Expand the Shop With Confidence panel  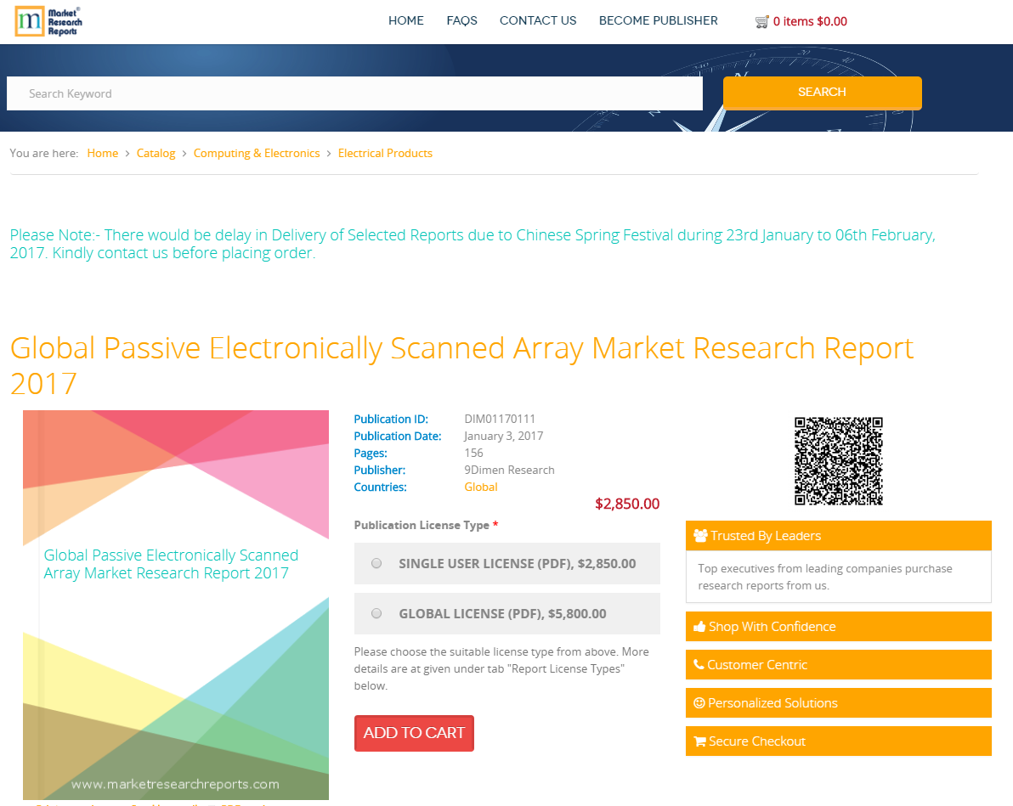[x=839, y=627]
